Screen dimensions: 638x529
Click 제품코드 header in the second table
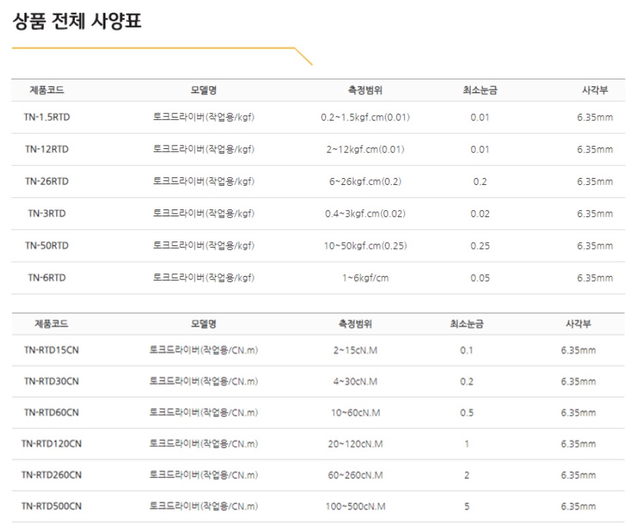coord(51,324)
